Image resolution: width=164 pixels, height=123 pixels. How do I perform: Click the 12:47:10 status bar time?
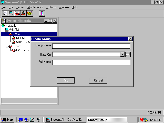pyautogui.click(x=155, y=112)
